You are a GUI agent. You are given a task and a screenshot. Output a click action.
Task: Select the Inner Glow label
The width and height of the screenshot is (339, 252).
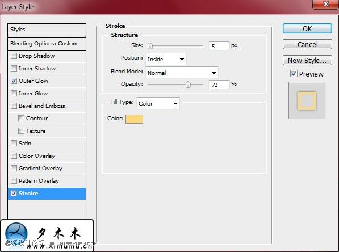(34, 94)
